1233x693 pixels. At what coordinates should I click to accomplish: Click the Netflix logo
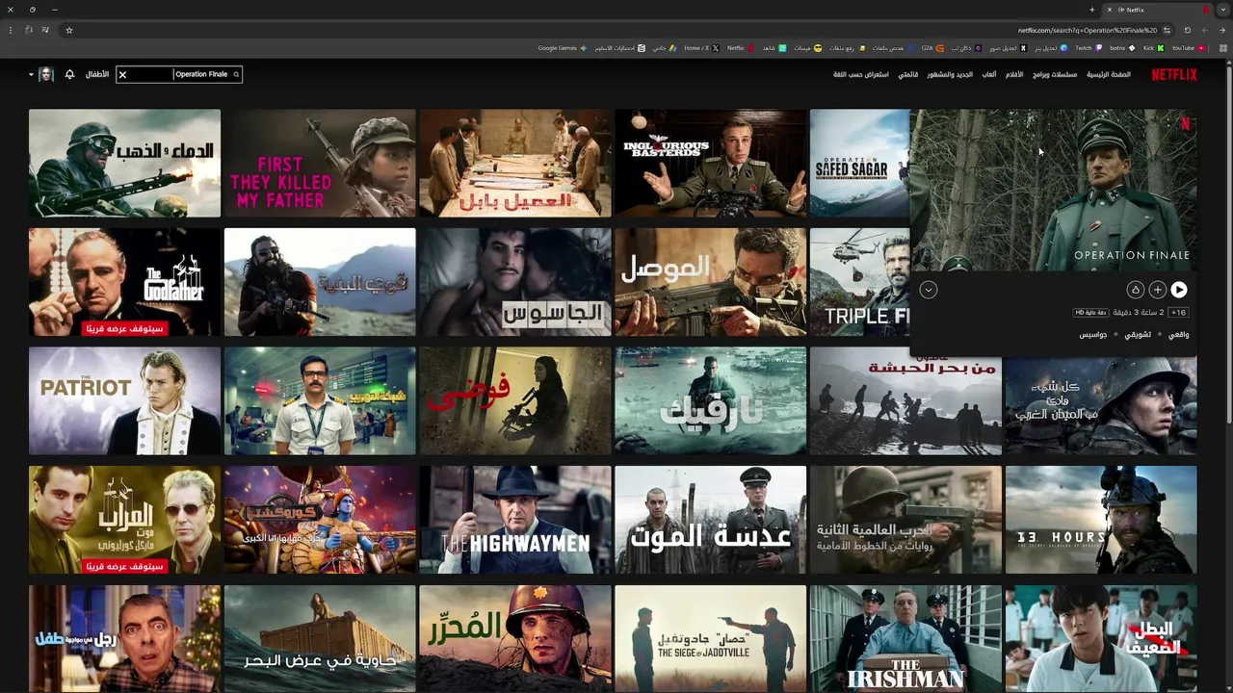pos(1174,74)
